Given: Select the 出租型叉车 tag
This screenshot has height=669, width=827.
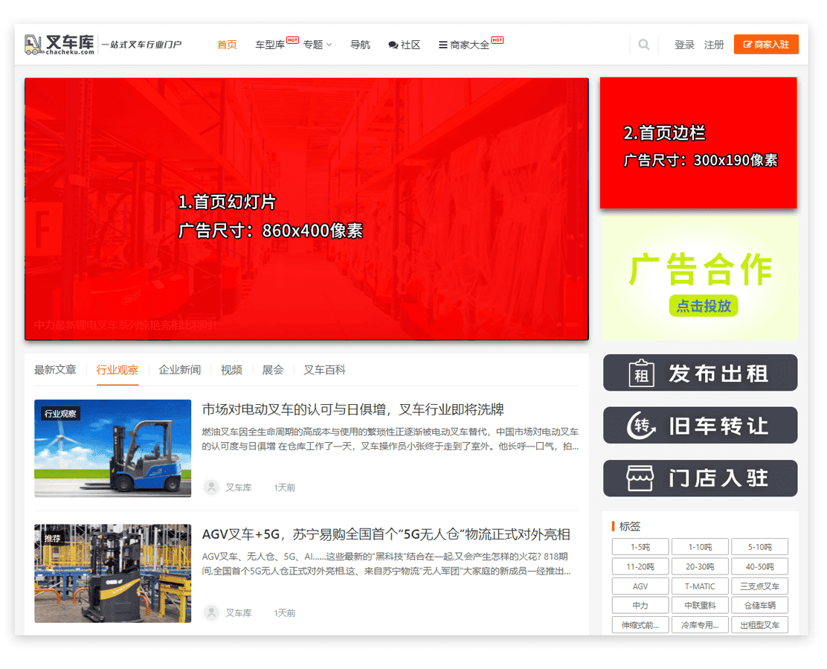Looking at the screenshot, I should pos(759,624).
